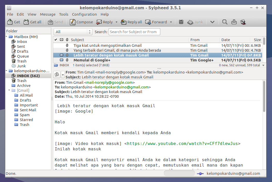Type in the Search for Subject or From field
Image resolution: width=272 pixels, height=182 pixels.
(134, 32)
